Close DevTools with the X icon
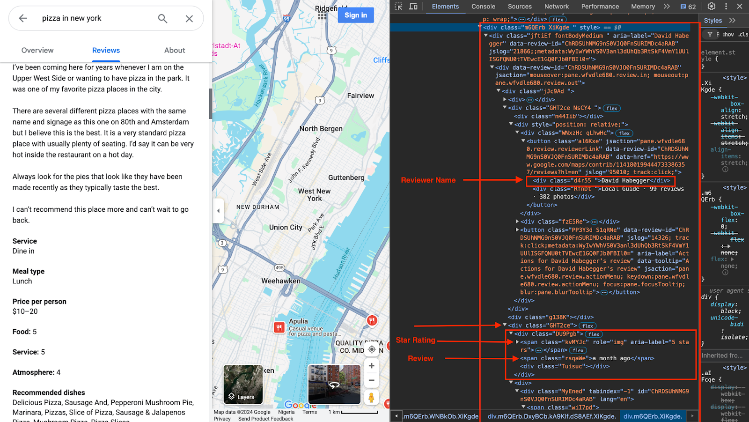Image resolution: width=749 pixels, height=422 pixels. click(x=740, y=7)
